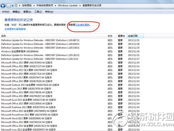Open the recent pages dropdown arrow

click(13, 6)
